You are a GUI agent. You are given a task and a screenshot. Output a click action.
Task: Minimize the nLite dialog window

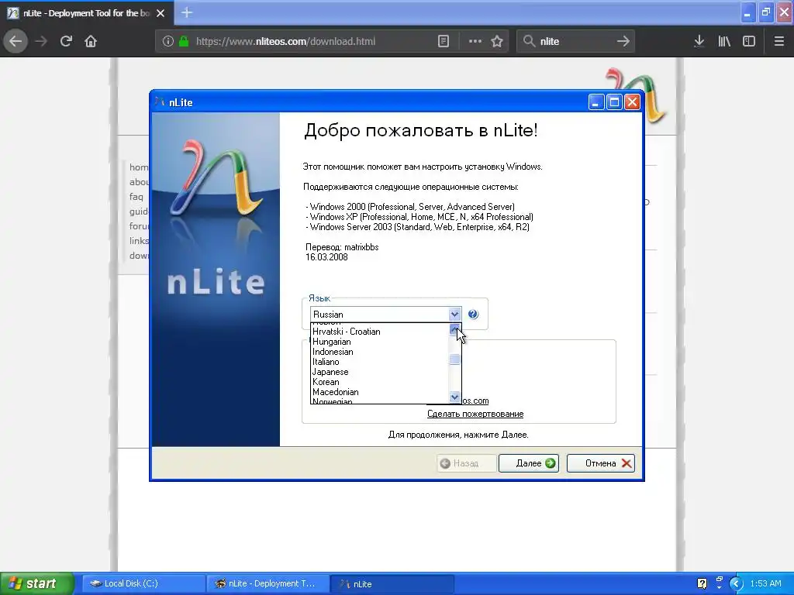(596, 102)
